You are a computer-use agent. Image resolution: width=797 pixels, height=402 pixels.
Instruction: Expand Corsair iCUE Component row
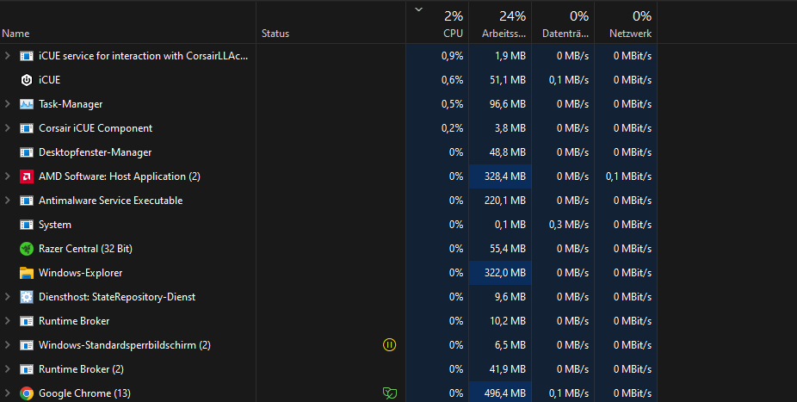pos(7,128)
